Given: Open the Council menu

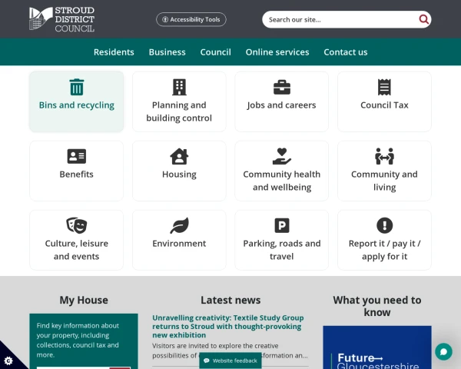Looking at the screenshot, I should tap(215, 52).
